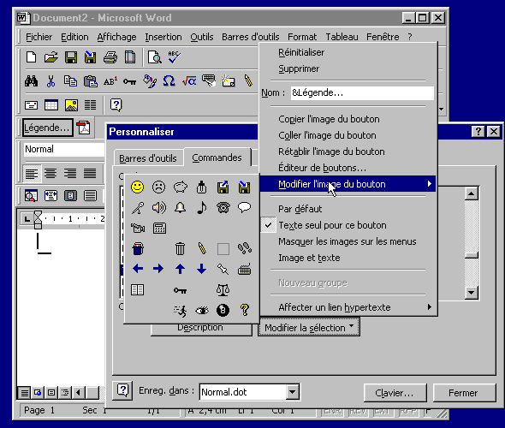505x428 pixels.
Task: Toggle justified text alignment
Action: click(90, 174)
